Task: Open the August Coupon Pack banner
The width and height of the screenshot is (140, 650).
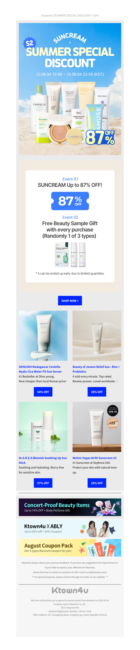Action: pyautogui.click(x=70, y=548)
